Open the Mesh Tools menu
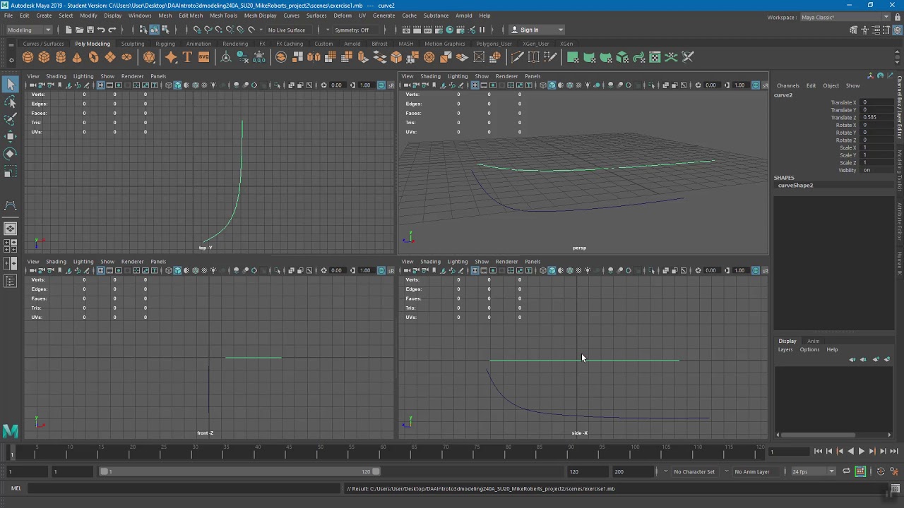Screen dimensions: 904x508 coord(223,16)
